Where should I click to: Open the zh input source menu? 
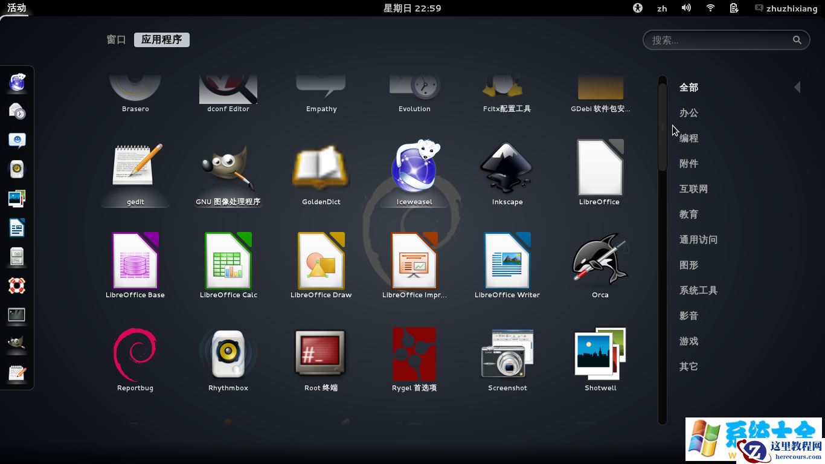pos(662,8)
